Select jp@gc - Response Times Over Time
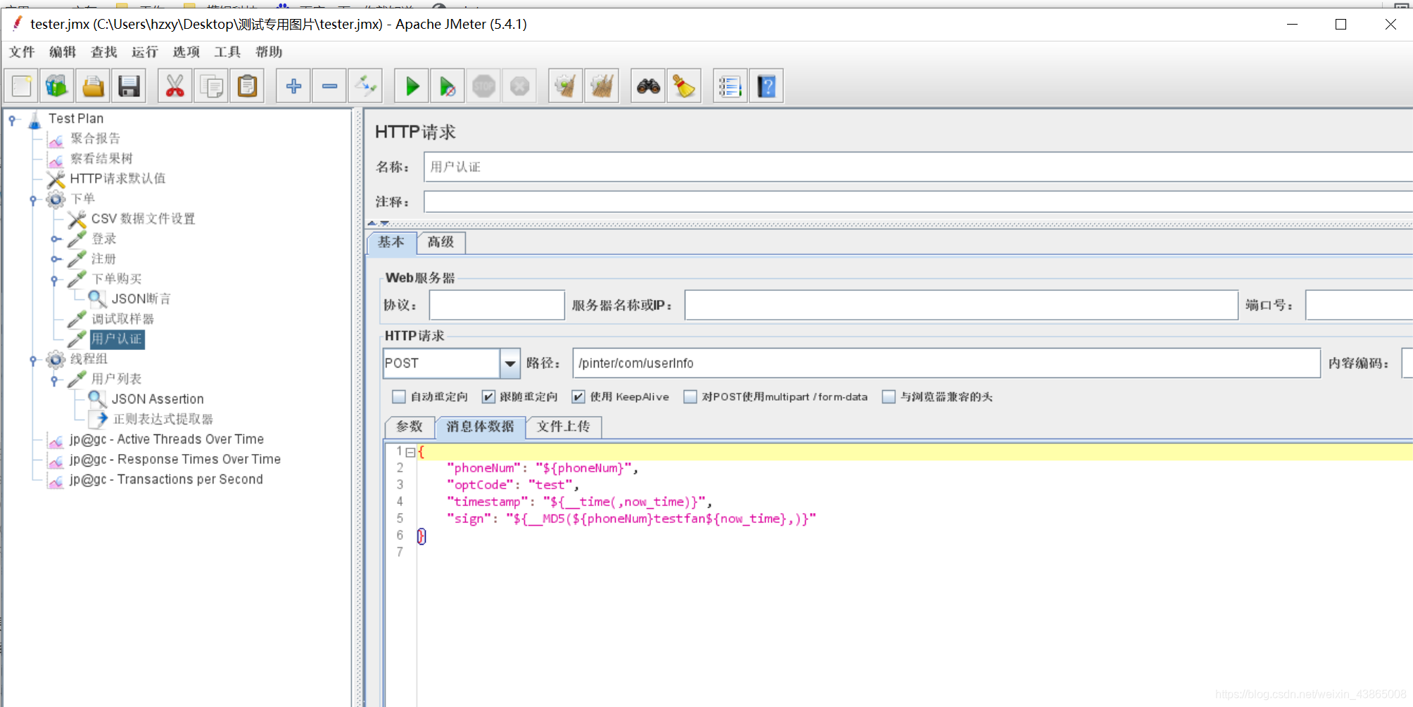This screenshot has height=707, width=1413. (175, 460)
